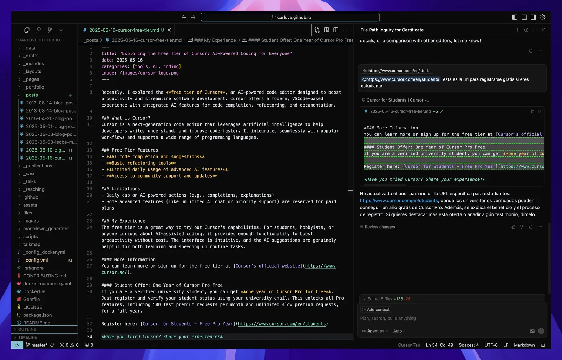Screen dimensions: 562x360
Task: Click the _posts breadcrumb item
Action: coord(91,40)
